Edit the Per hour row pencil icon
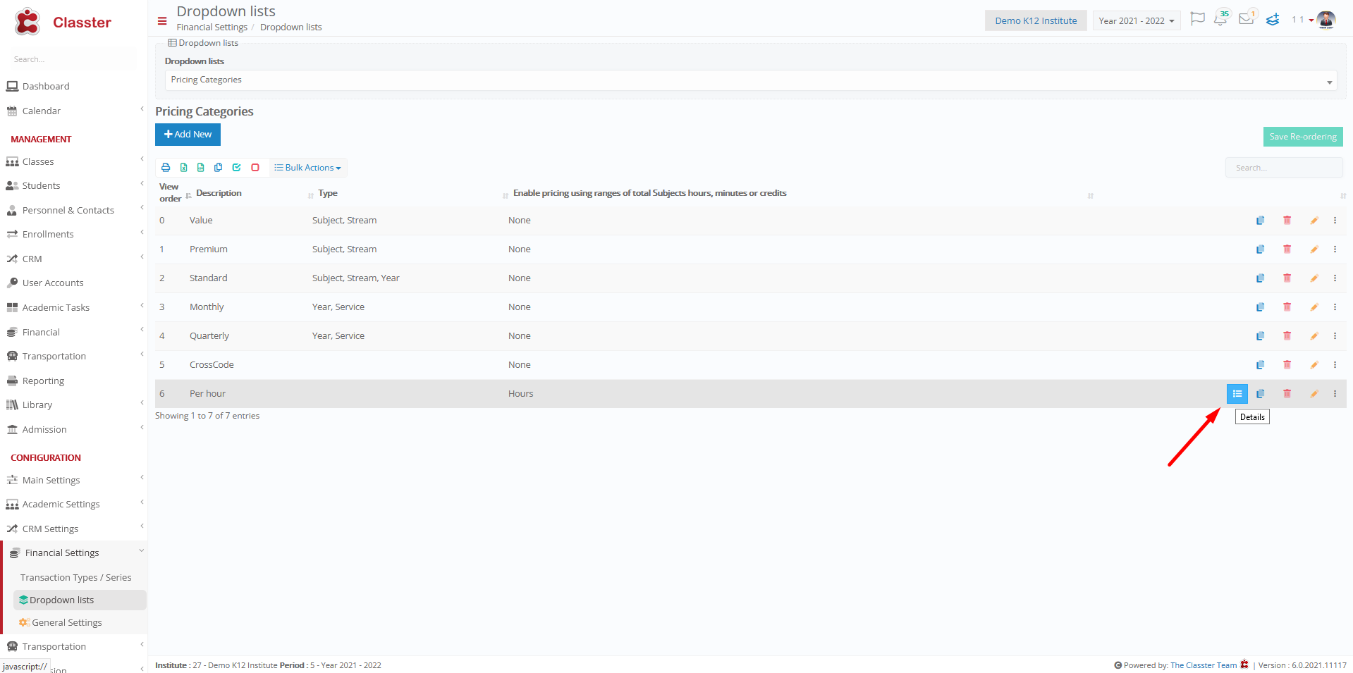This screenshot has width=1353, height=673. click(x=1314, y=394)
